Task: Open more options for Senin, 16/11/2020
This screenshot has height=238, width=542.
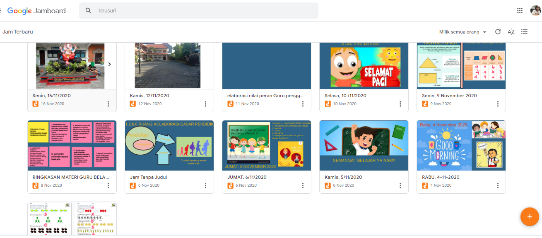Action: [x=108, y=104]
